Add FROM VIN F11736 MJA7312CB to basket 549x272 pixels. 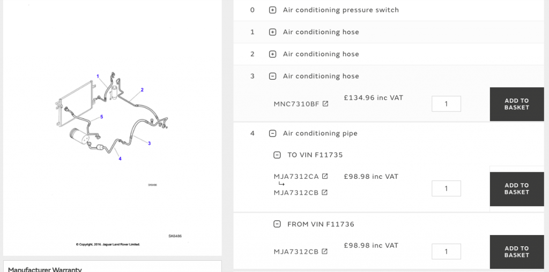coord(517,252)
